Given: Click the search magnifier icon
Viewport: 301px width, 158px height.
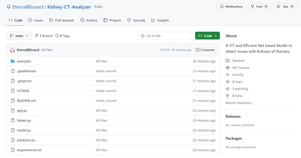Looking at the screenshot, I should coord(143,36).
